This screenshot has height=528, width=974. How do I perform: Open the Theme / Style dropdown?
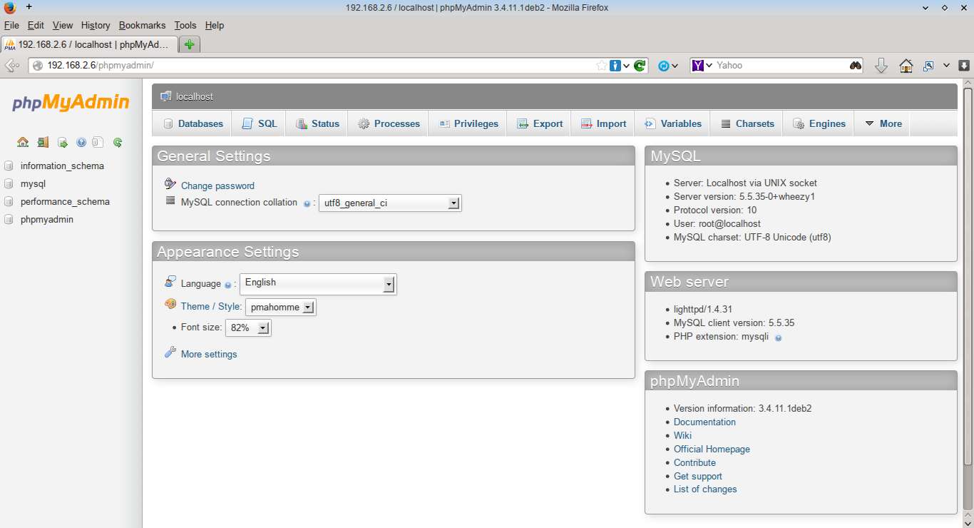tap(280, 308)
